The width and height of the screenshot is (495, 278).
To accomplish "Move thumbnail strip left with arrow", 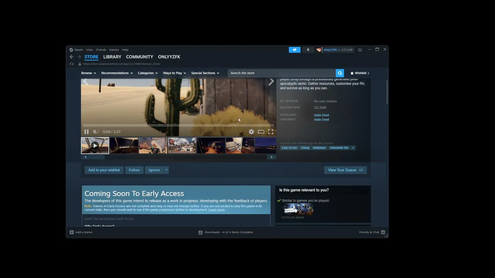I will tap(85, 157).
